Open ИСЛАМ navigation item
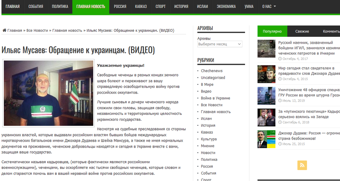 203,7
